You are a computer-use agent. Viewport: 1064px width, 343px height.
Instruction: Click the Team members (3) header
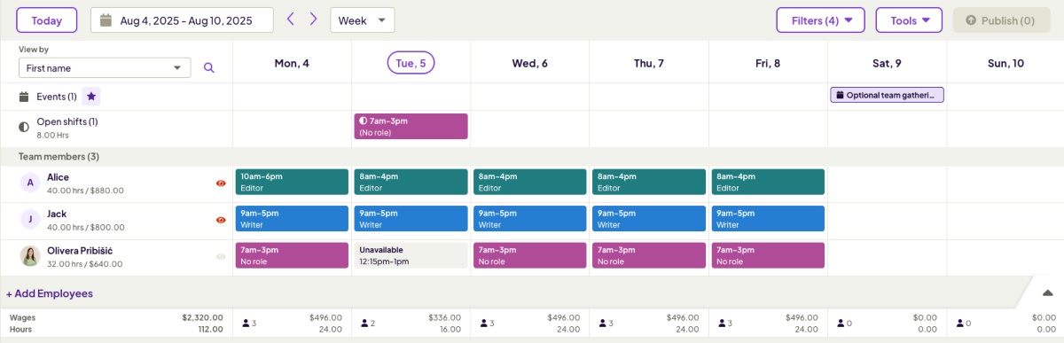[x=59, y=156]
